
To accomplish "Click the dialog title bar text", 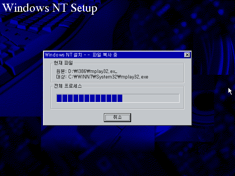I will click(81, 55).
